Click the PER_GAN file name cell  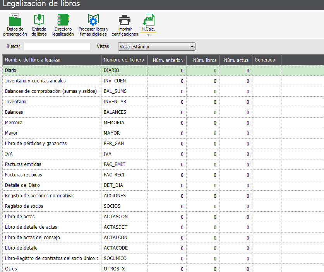124,143
